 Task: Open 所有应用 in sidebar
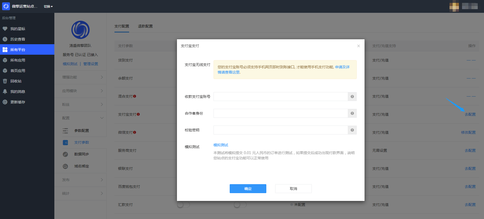27,60
